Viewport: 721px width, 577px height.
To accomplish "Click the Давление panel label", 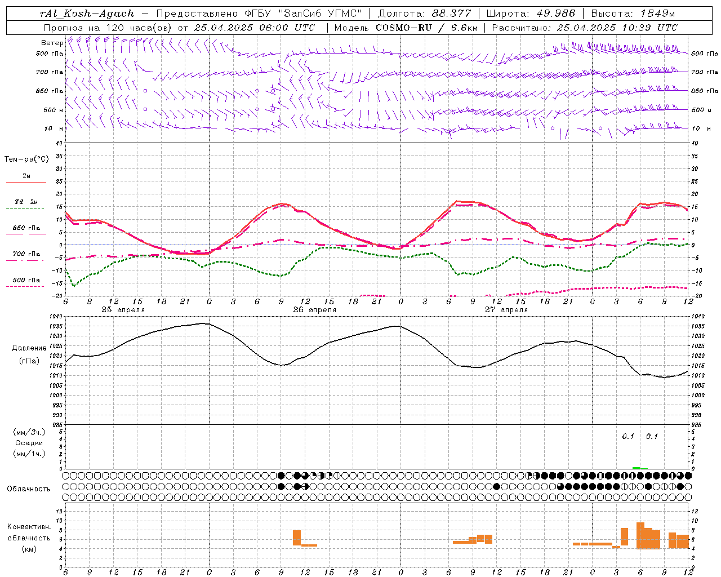I will 29,348.
